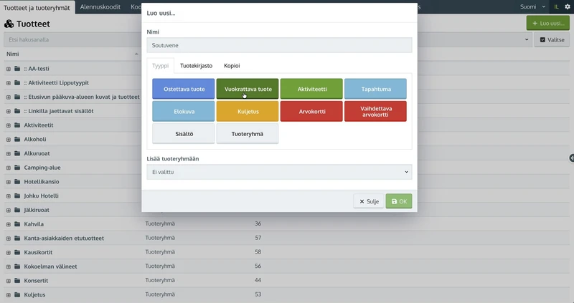Click the Kausikortit folder icon
Viewport: 574px width, 303px height.
point(17,252)
